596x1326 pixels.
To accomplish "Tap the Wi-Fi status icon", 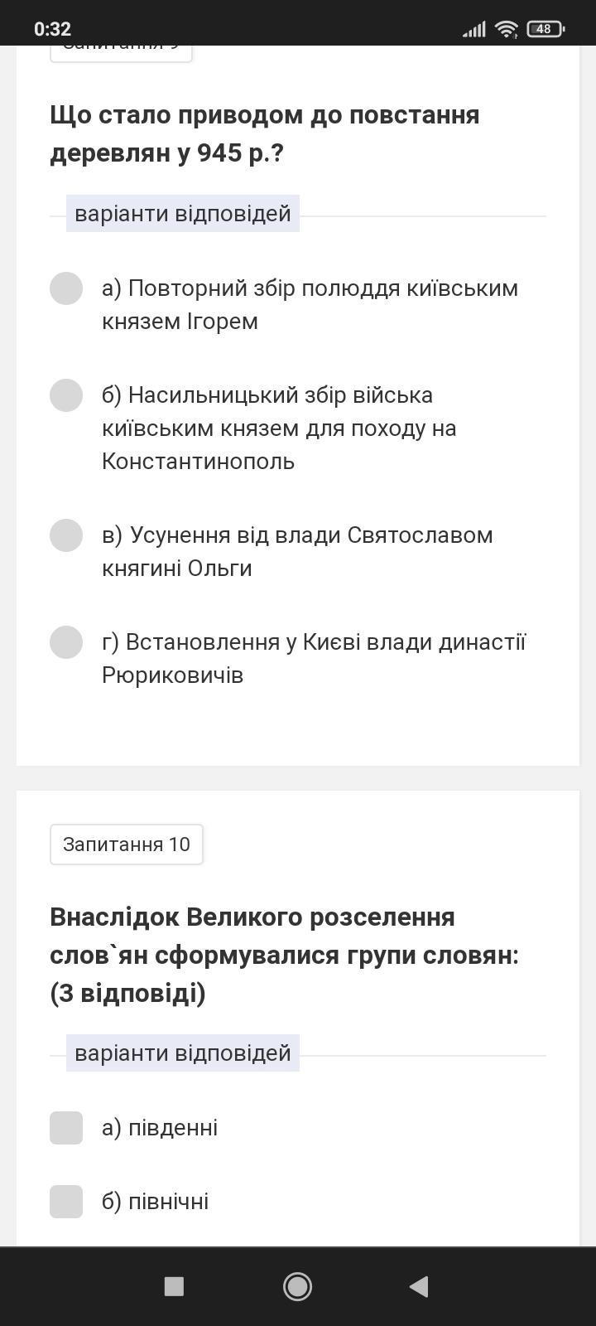I will (507, 29).
